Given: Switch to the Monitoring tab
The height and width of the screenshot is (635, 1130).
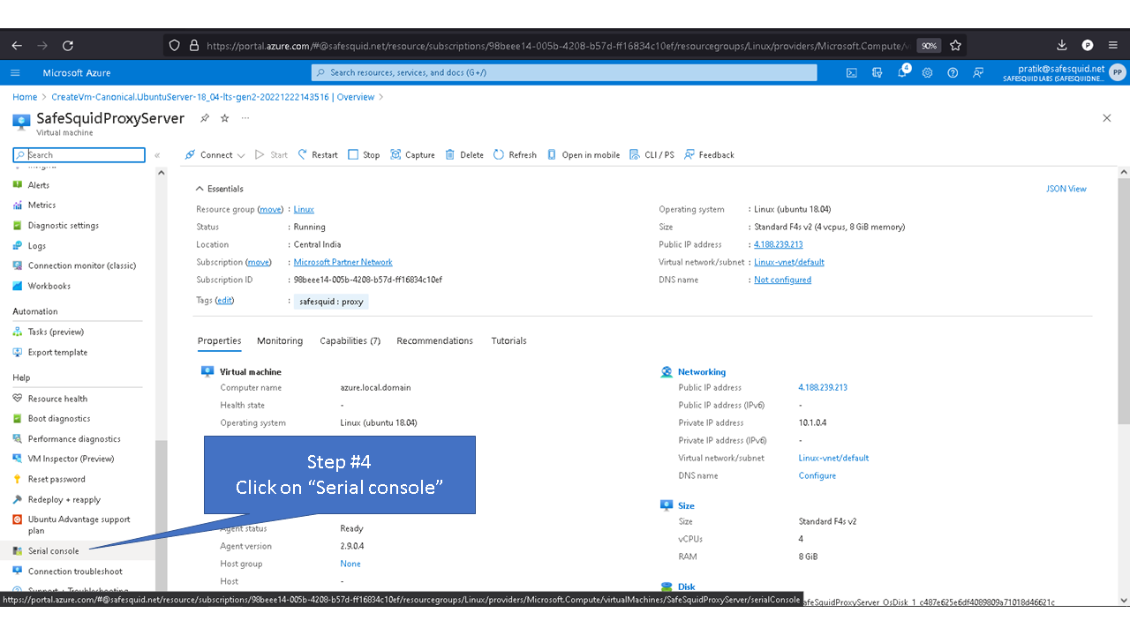Looking at the screenshot, I should (280, 341).
